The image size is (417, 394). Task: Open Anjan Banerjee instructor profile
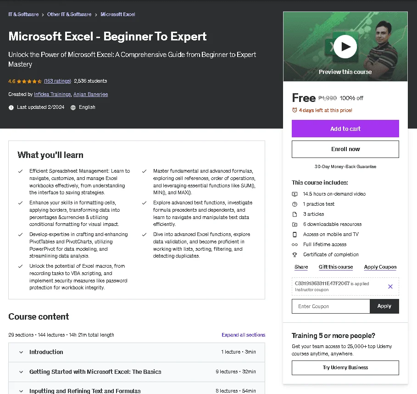(x=91, y=94)
